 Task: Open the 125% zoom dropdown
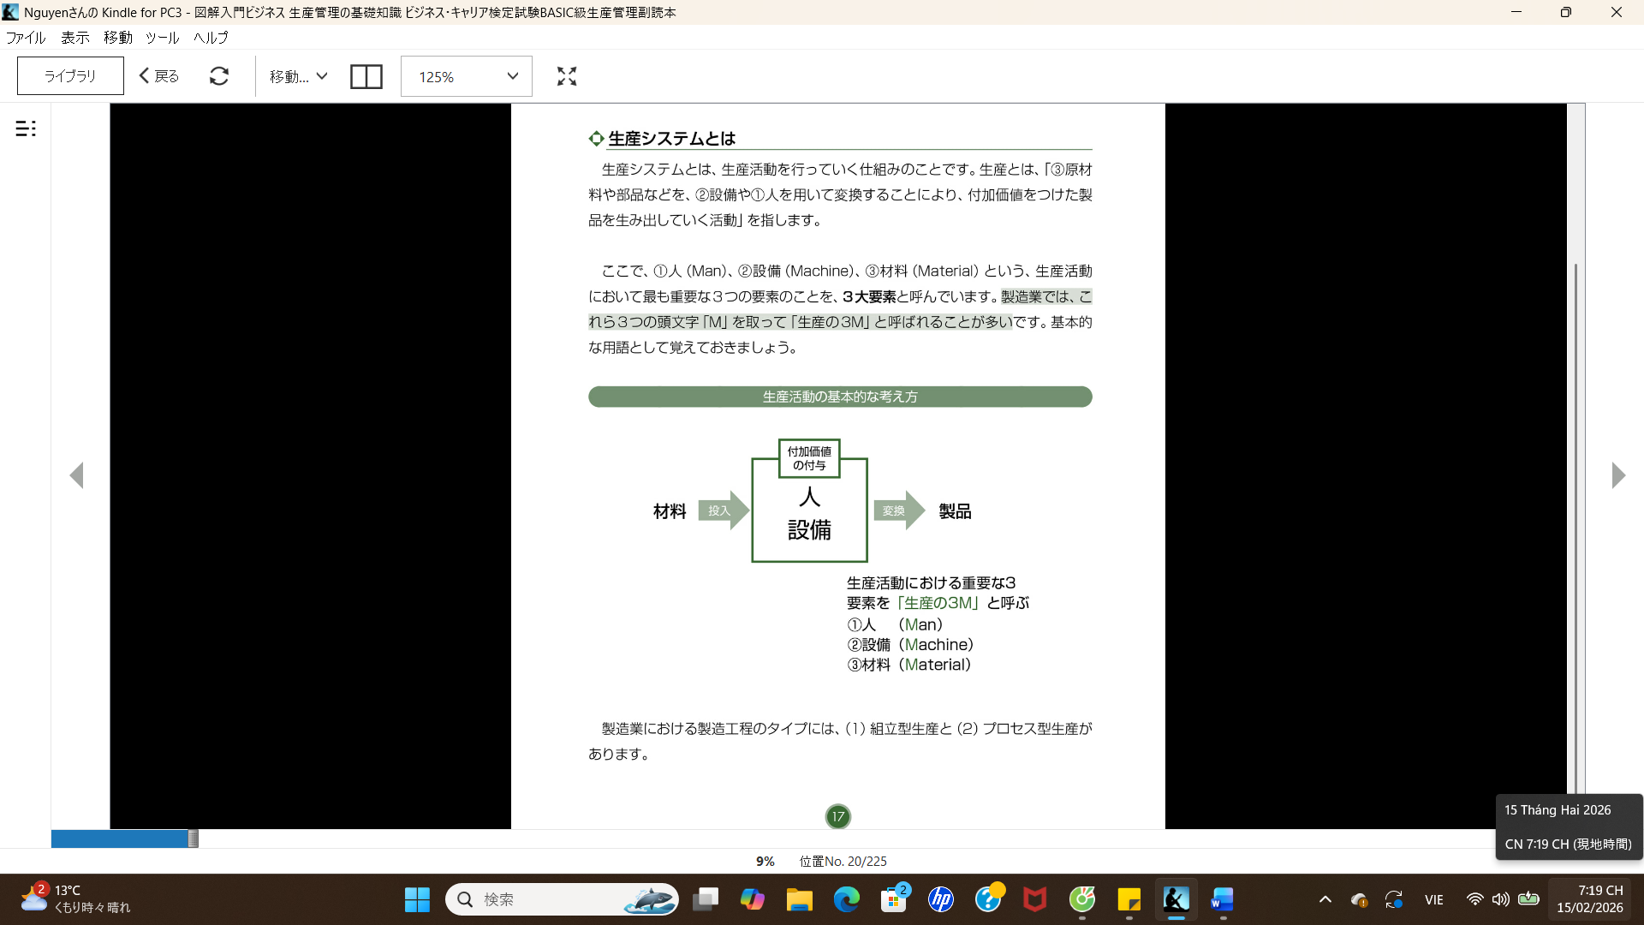coord(467,76)
